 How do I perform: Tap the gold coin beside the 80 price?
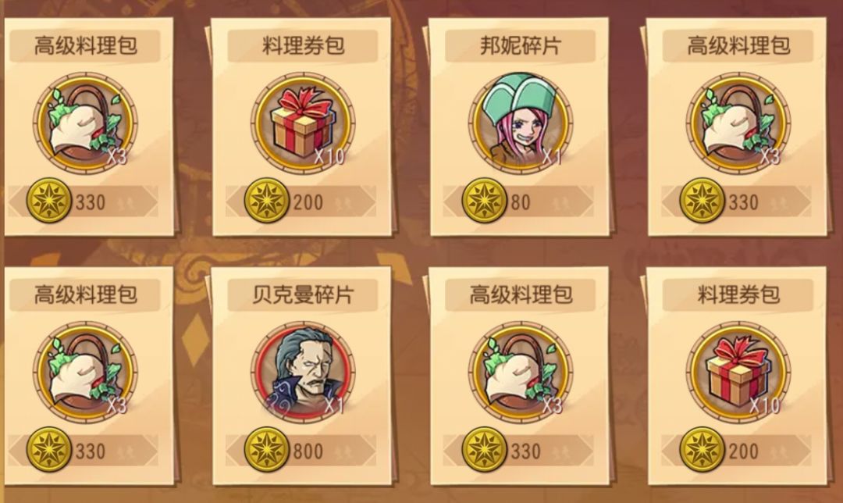(484, 201)
